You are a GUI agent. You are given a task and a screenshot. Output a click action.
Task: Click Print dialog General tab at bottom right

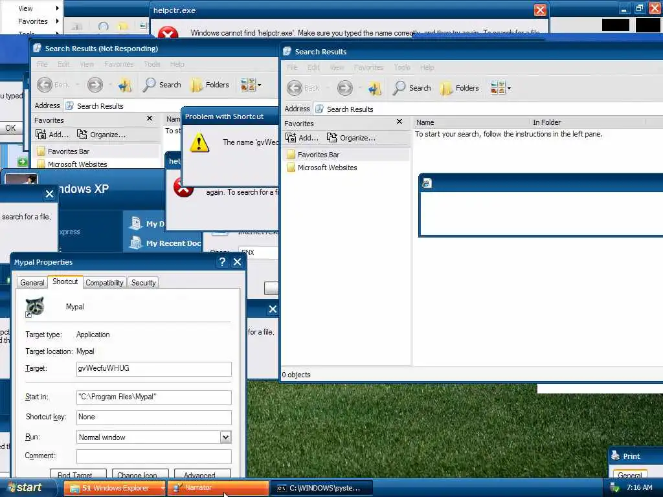point(629,475)
